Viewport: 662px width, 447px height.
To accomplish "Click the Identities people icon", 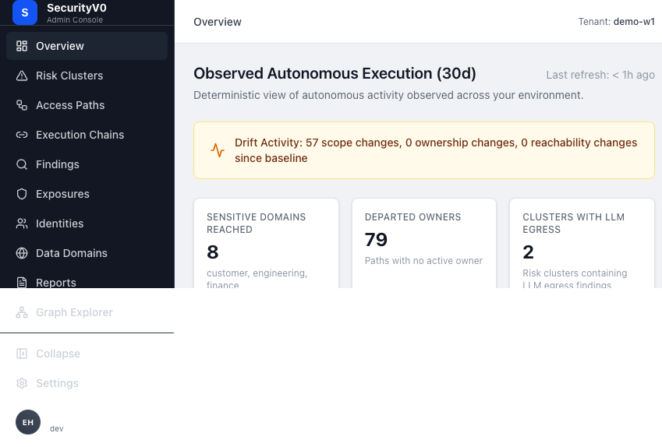I will click(x=22, y=223).
